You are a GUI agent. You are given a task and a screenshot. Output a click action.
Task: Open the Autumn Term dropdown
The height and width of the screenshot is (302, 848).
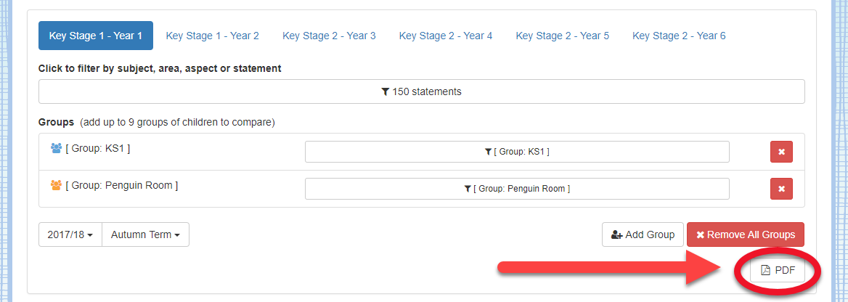point(145,234)
